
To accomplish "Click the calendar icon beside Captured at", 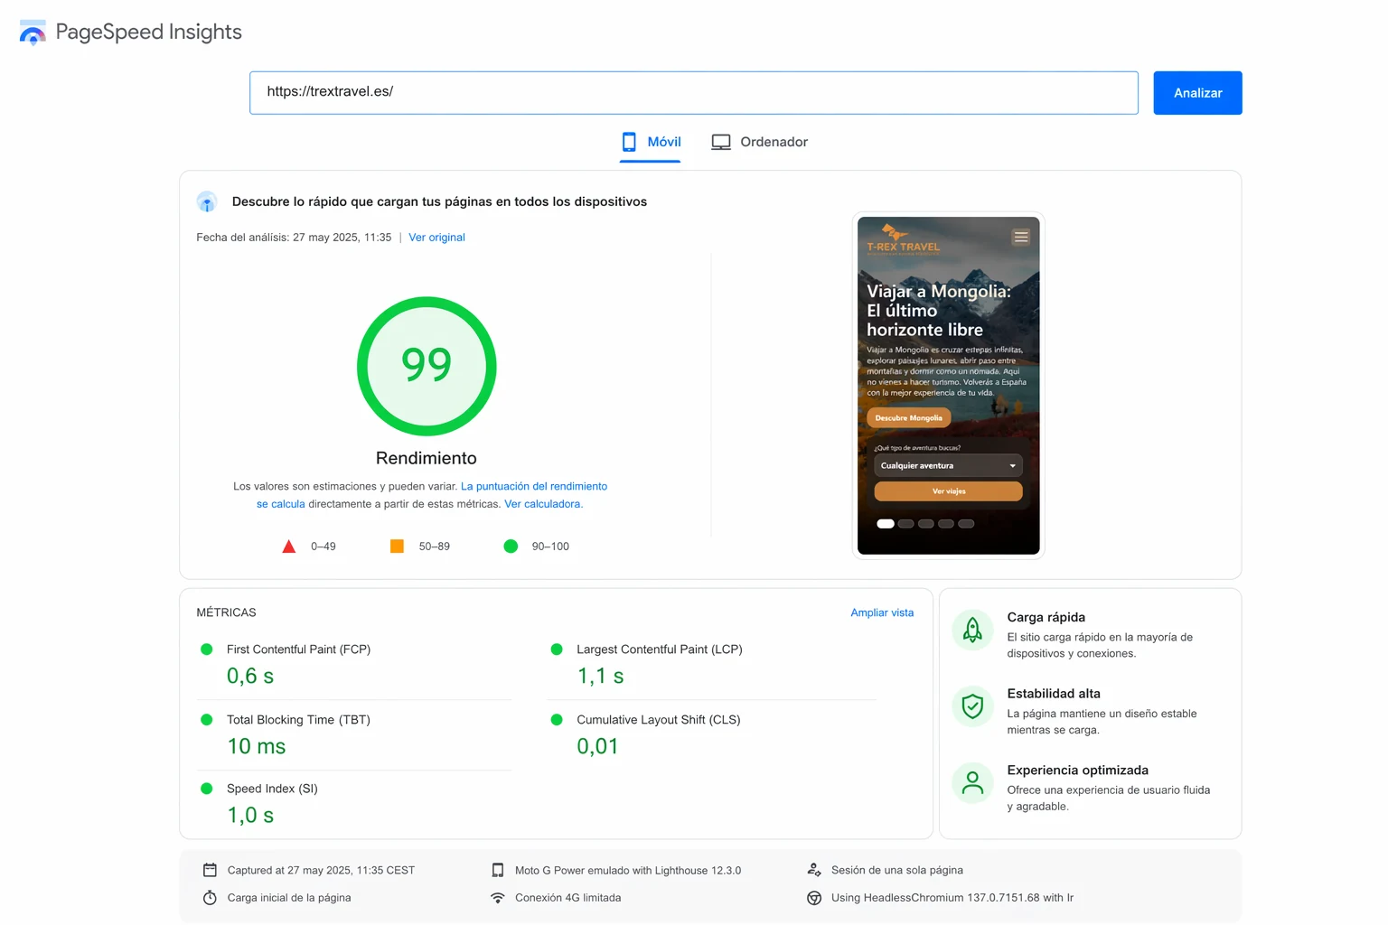I will 210,870.
